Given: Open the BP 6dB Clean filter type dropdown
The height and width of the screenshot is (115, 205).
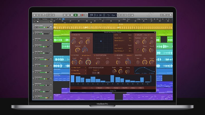Looking at the screenshot, I should (x=86, y=55).
